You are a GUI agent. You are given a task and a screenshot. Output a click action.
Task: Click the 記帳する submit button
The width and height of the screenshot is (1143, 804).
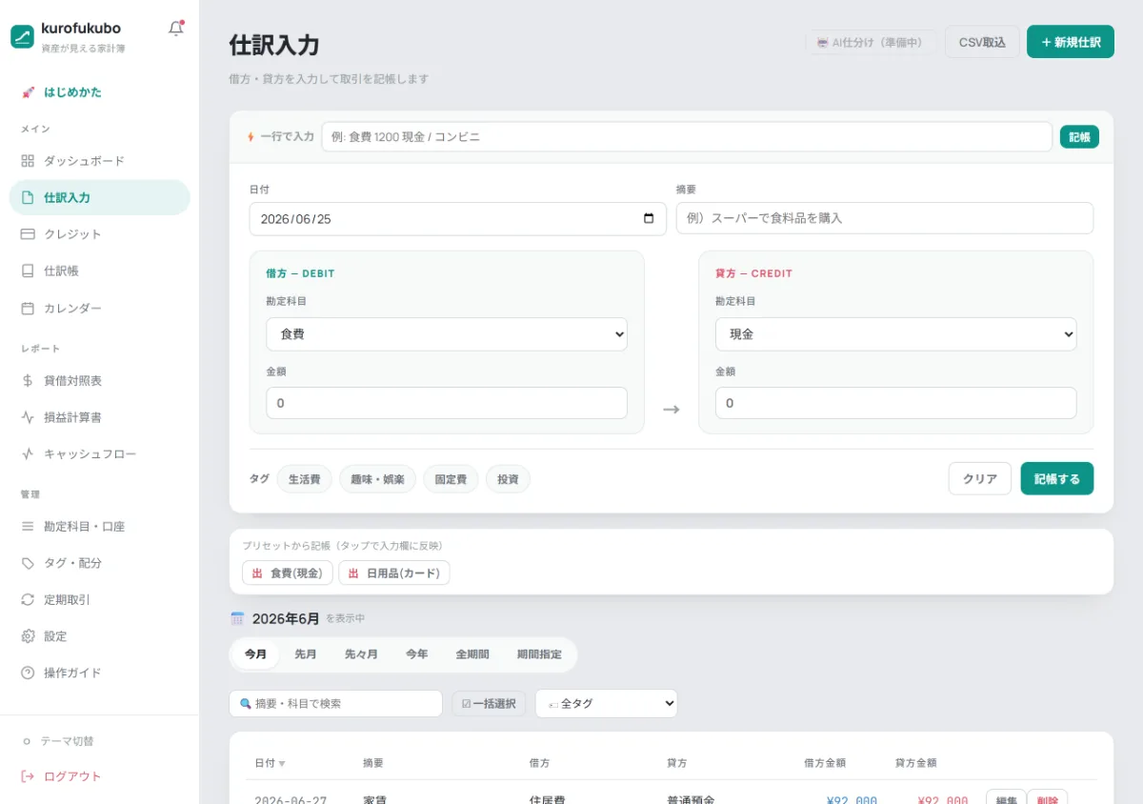tap(1057, 479)
